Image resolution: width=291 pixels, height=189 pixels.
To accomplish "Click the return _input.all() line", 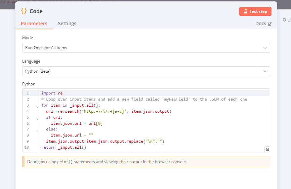I will (x=64, y=147).
